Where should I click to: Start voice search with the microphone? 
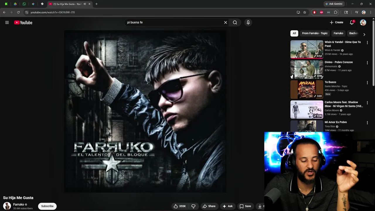click(248, 23)
